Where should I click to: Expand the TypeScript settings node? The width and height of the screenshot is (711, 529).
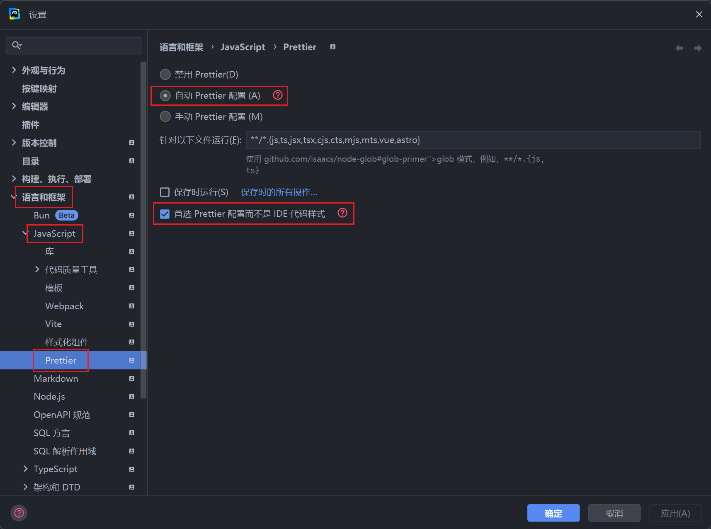[x=25, y=469]
